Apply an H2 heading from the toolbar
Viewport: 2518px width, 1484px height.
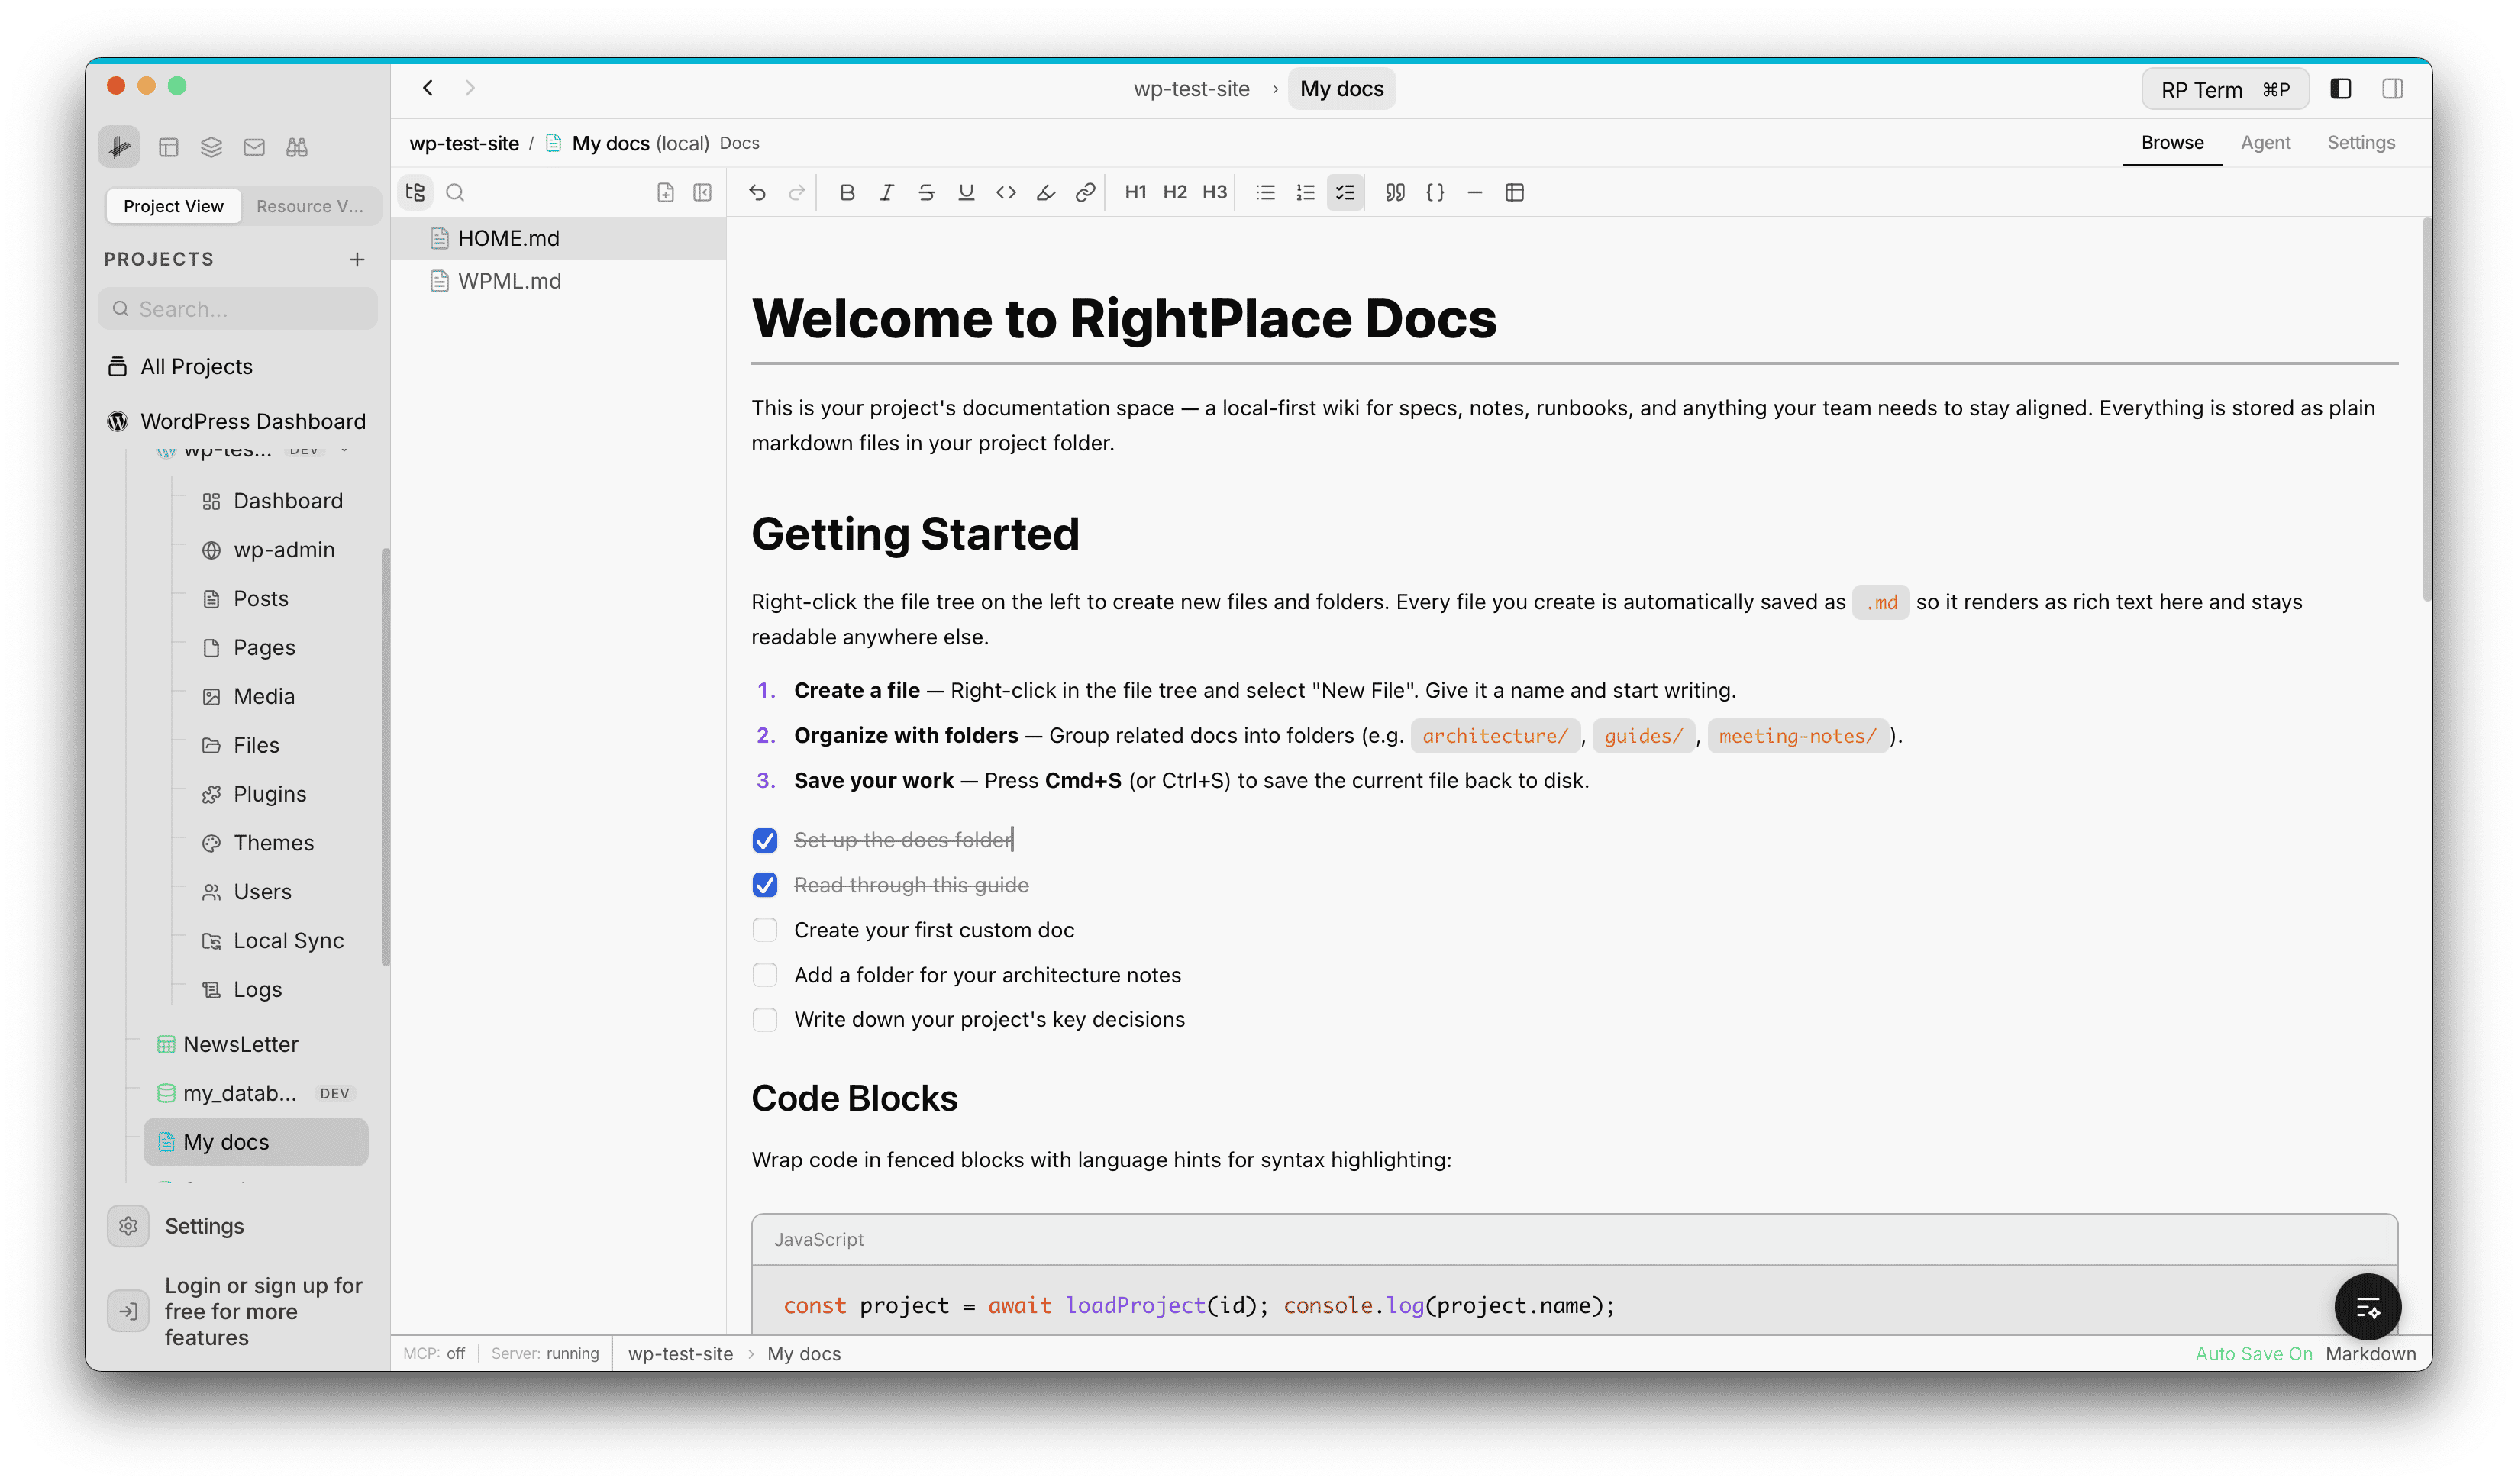(1174, 192)
